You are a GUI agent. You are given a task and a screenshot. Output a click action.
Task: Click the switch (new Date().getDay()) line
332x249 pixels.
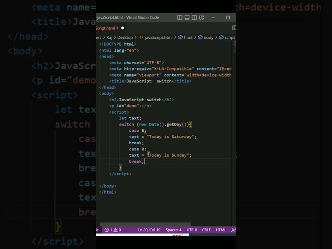tap(156, 125)
